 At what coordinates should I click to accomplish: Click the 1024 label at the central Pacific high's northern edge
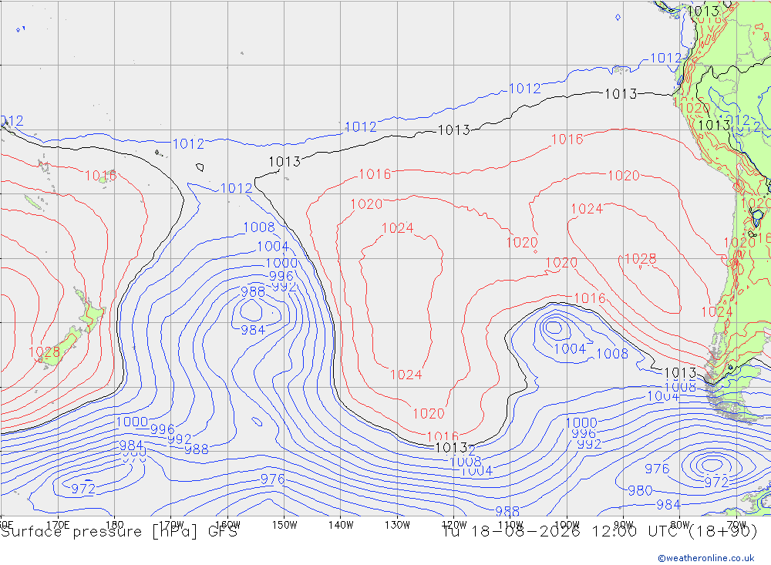(397, 228)
